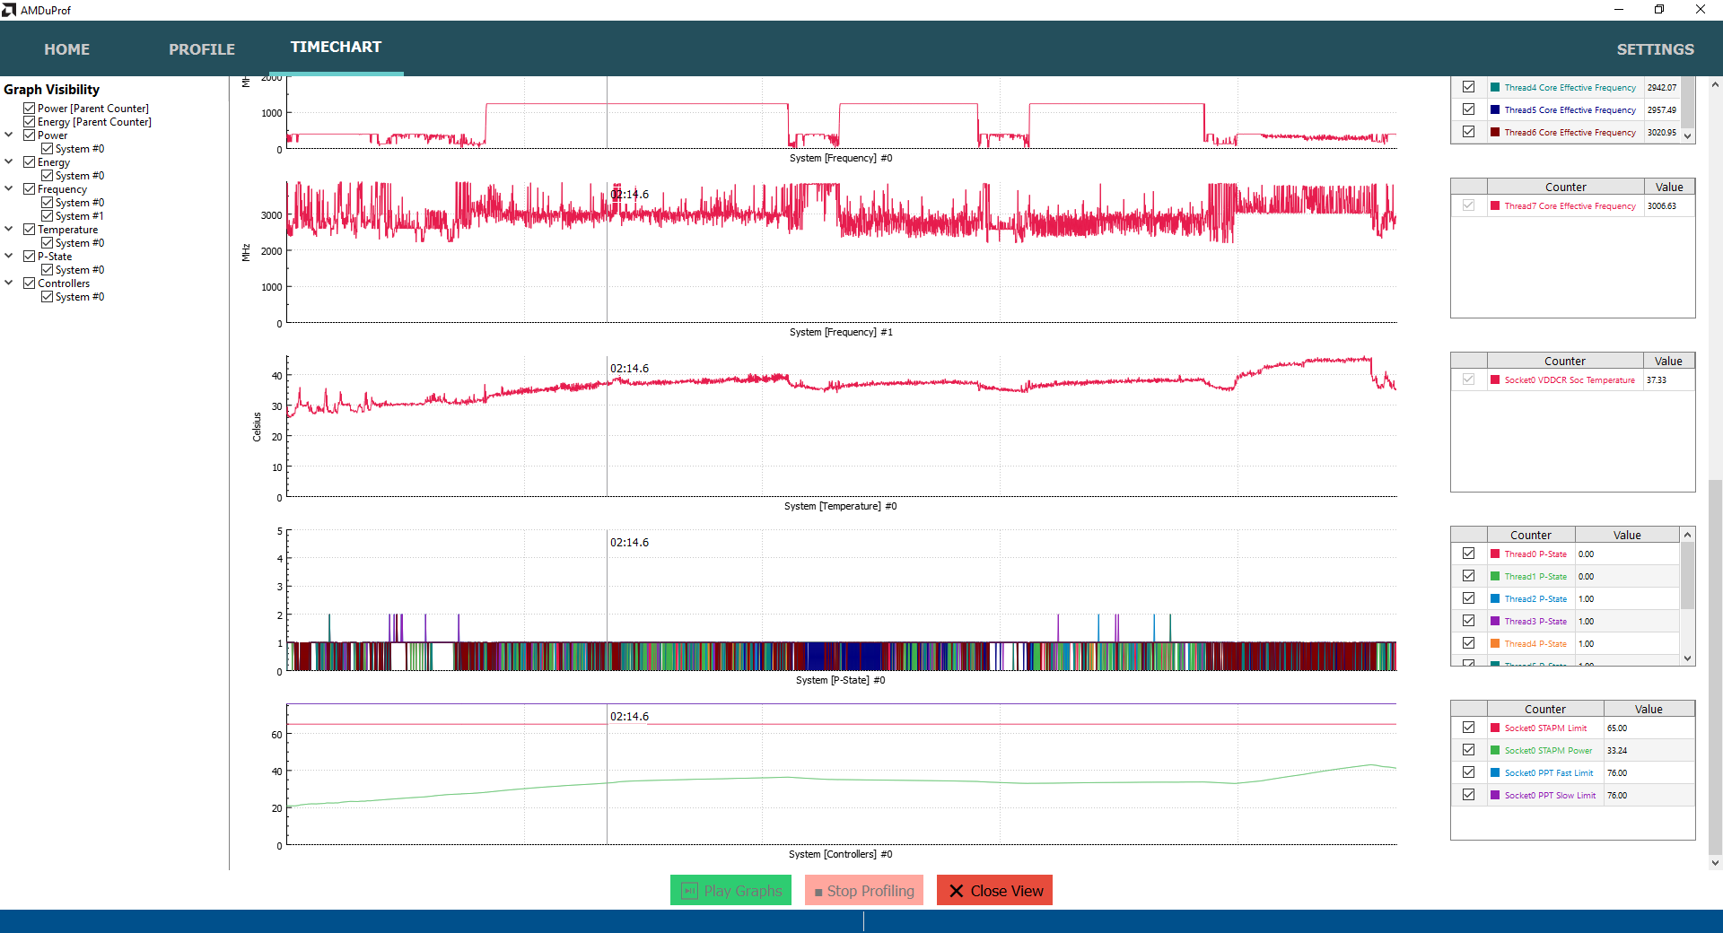Click up arrow of main right scrollbar

(x=1716, y=85)
